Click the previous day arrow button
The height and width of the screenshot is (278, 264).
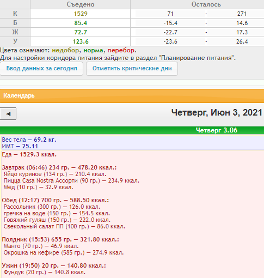pos(8,114)
